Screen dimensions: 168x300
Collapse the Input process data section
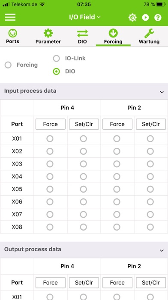[162, 92]
